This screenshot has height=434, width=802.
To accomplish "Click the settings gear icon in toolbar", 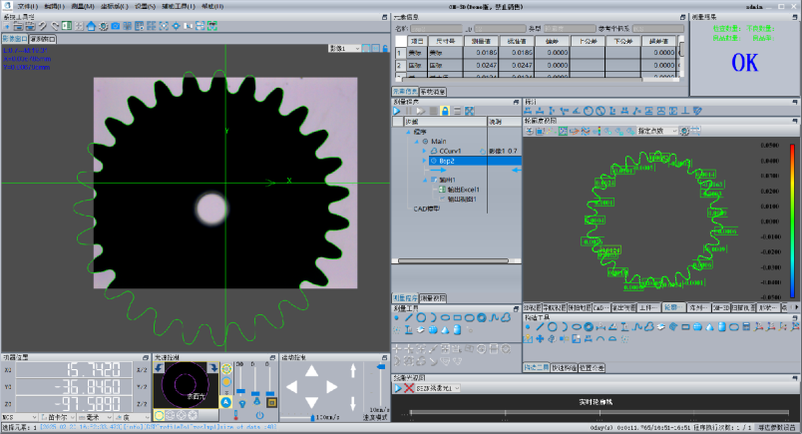I will pos(103,25).
